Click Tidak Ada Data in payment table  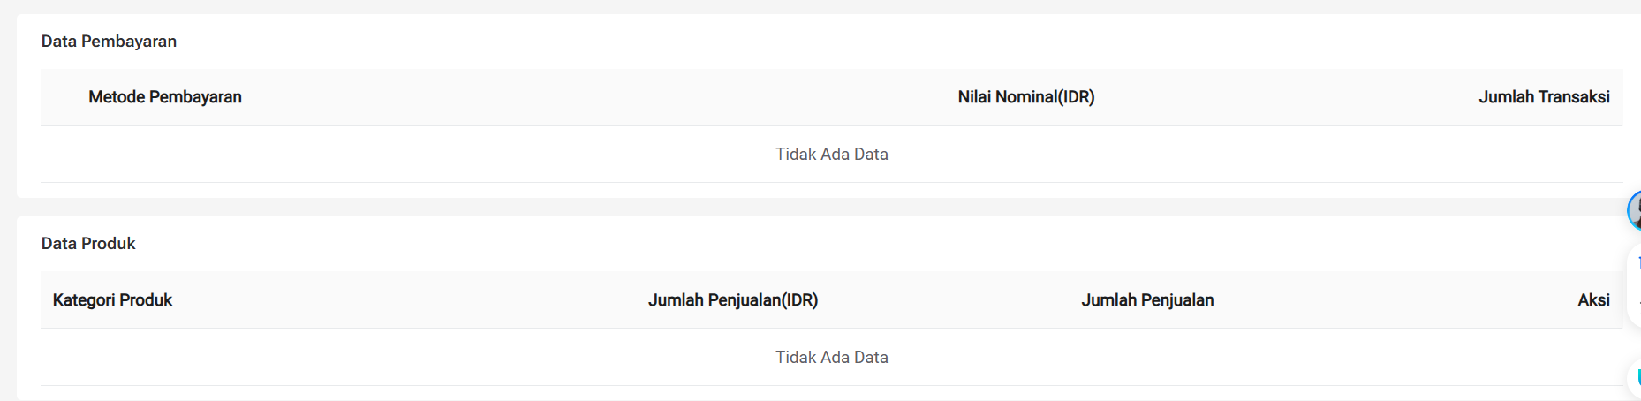pos(832,155)
